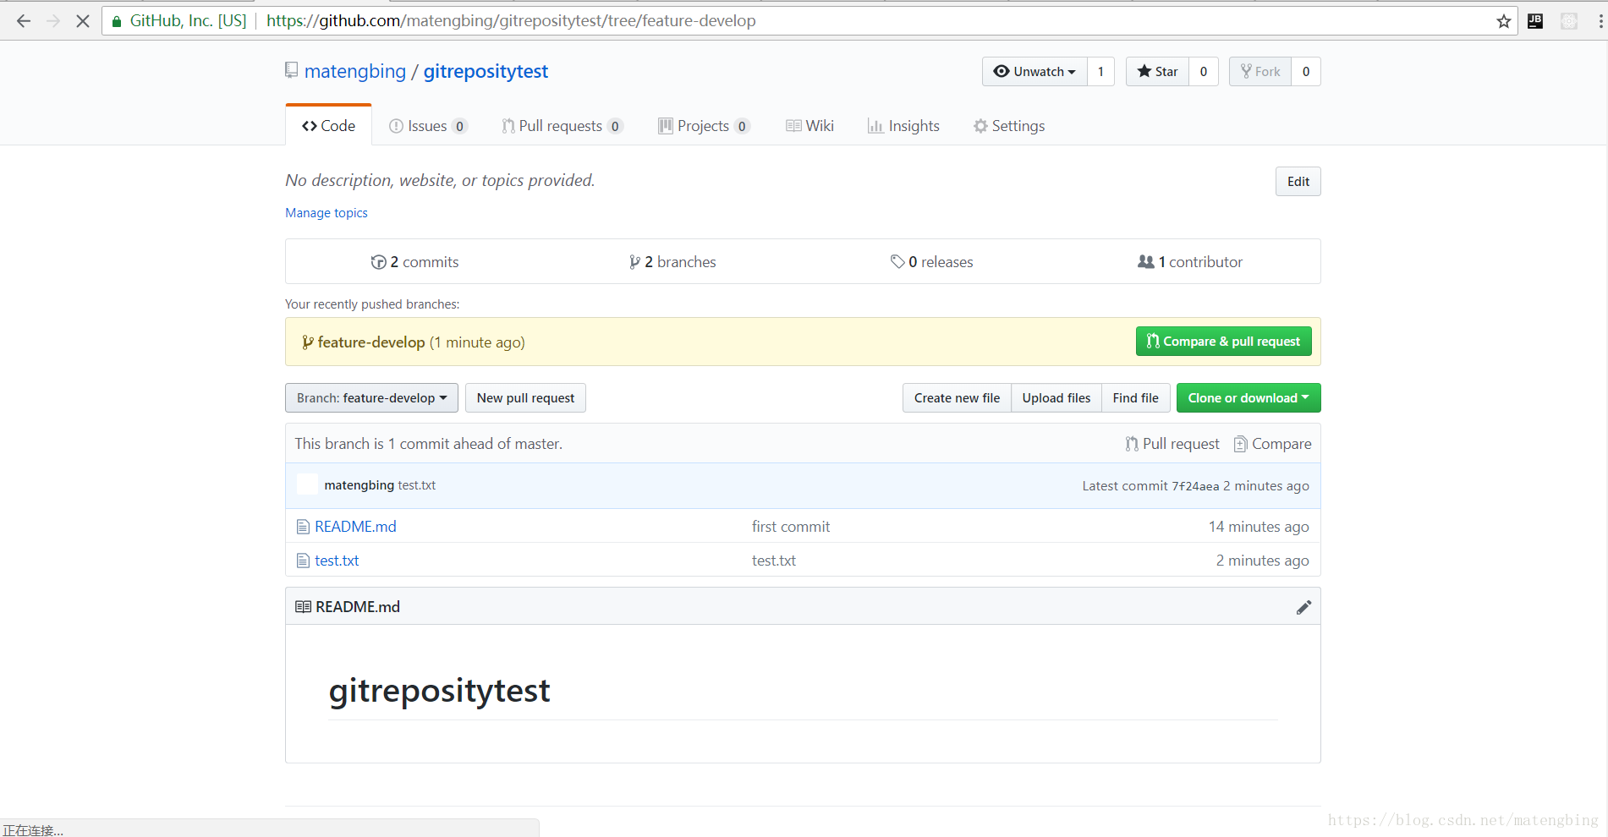Open the latest commit message test.txt
This screenshot has width=1608, height=837.
coord(417,485)
